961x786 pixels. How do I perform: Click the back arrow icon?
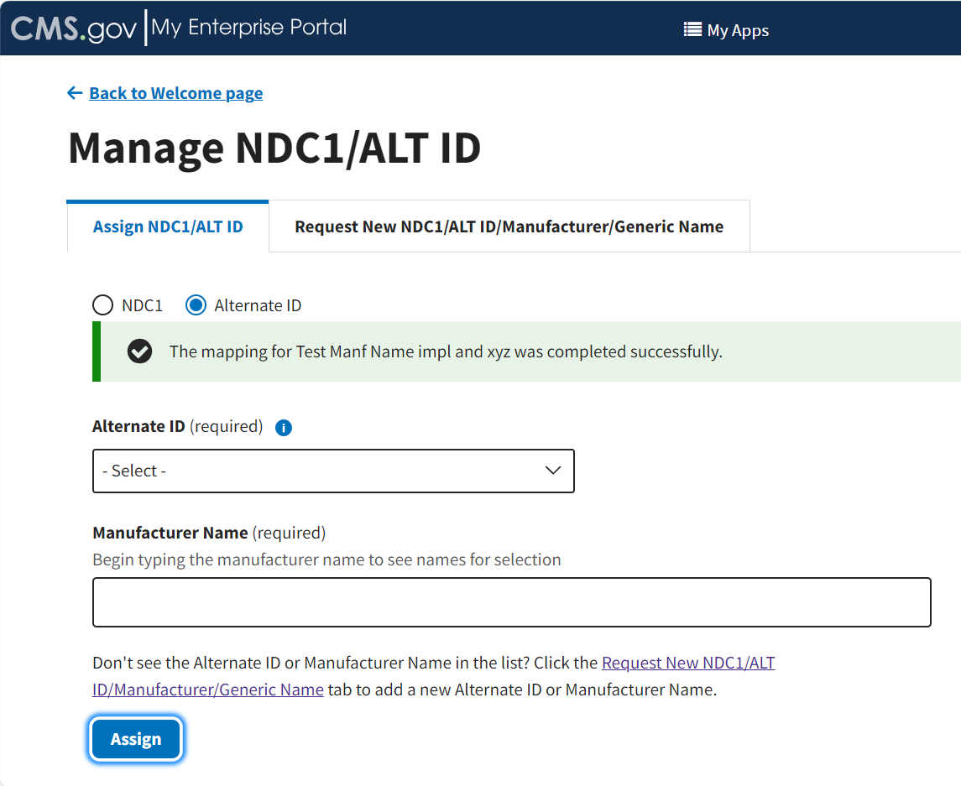pyautogui.click(x=75, y=93)
